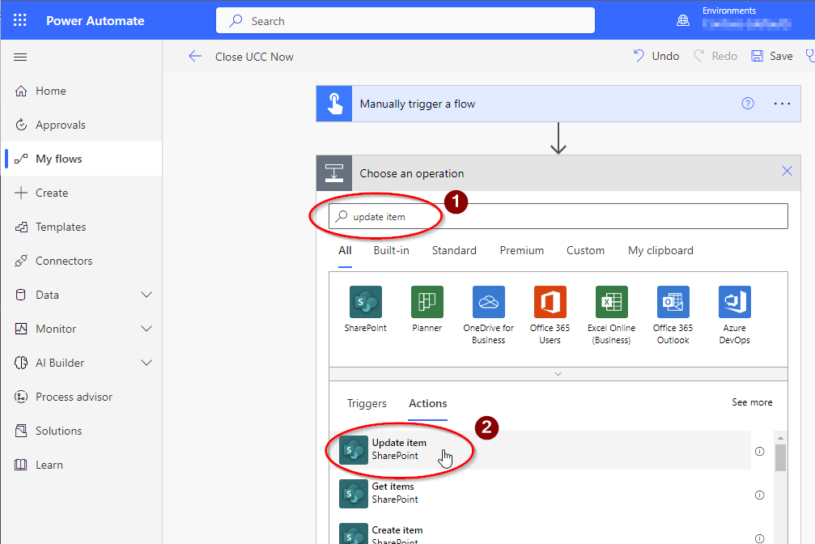Switch to the Standard tab
815x544 pixels.
[x=454, y=251]
